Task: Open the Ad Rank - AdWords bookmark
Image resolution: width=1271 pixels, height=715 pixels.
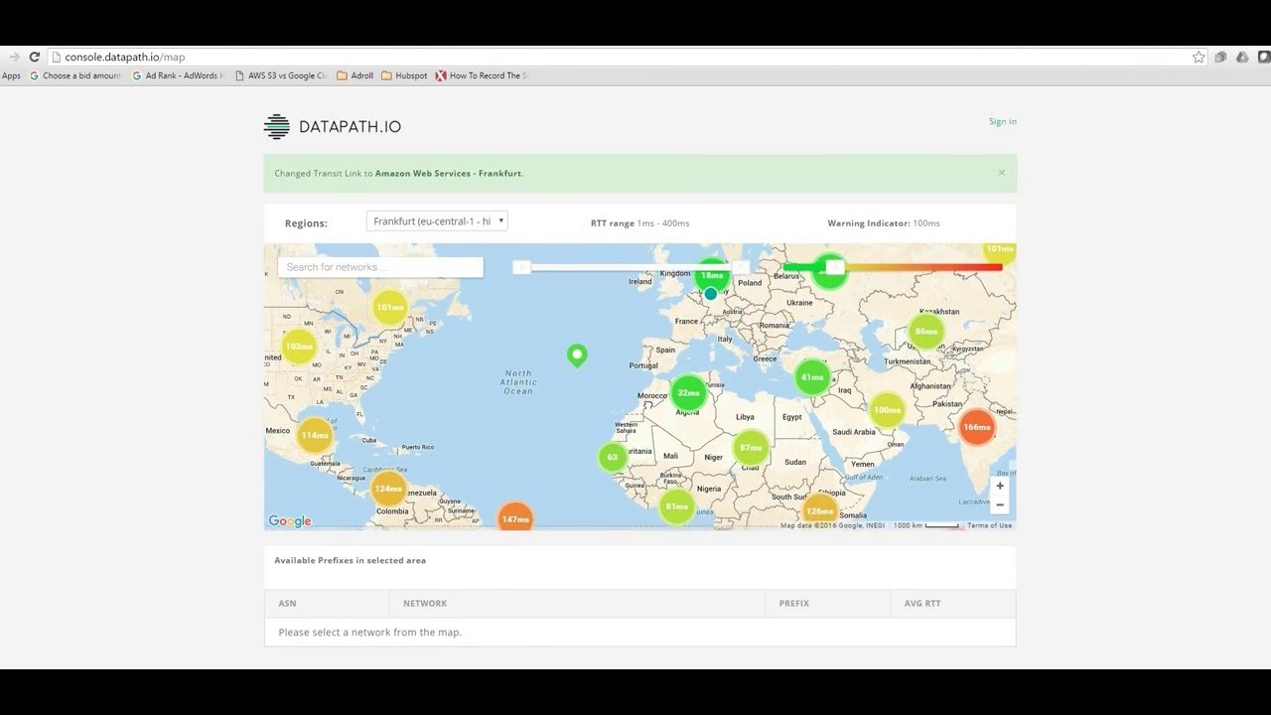Action: coord(178,75)
